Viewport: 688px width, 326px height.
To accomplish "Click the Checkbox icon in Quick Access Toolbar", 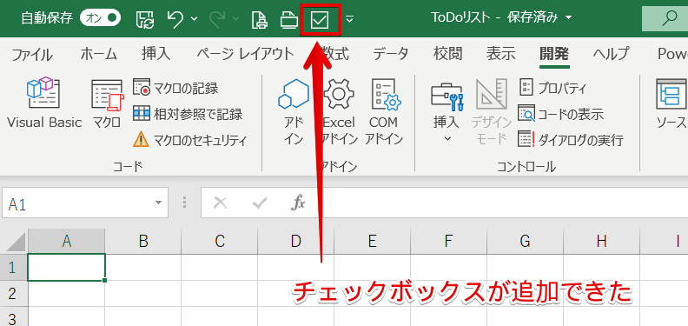I will (320, 19).
